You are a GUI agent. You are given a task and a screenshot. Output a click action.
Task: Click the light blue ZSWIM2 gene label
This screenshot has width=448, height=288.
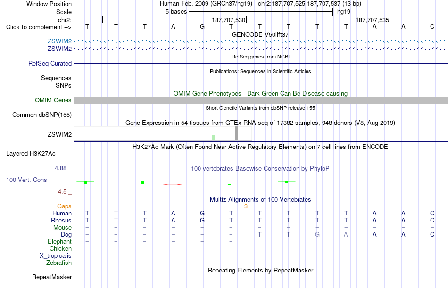59,41
